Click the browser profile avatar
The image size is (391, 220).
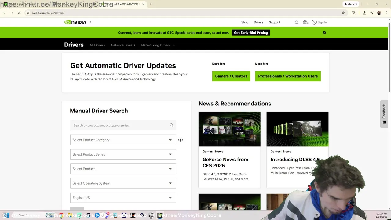[379, 13]
